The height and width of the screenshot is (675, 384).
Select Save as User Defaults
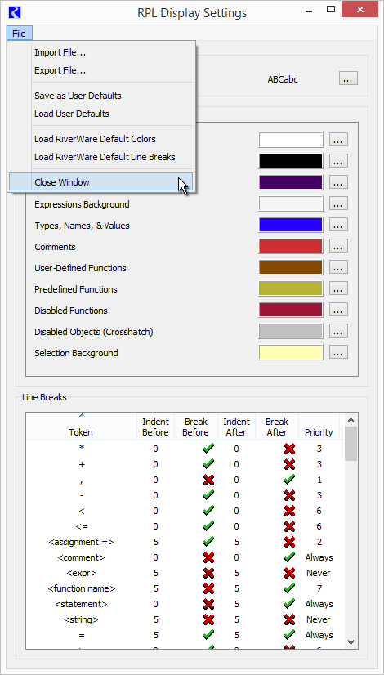click(100, 96)
